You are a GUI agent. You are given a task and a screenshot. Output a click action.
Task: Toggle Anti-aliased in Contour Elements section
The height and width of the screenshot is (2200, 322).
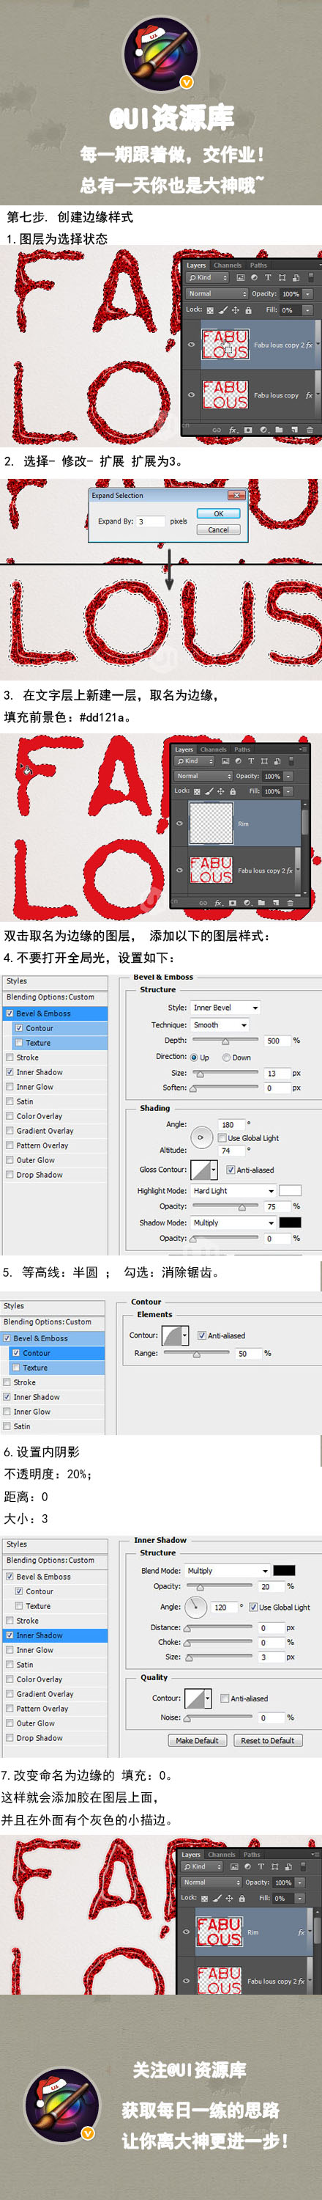click(x=202, y=1335)
